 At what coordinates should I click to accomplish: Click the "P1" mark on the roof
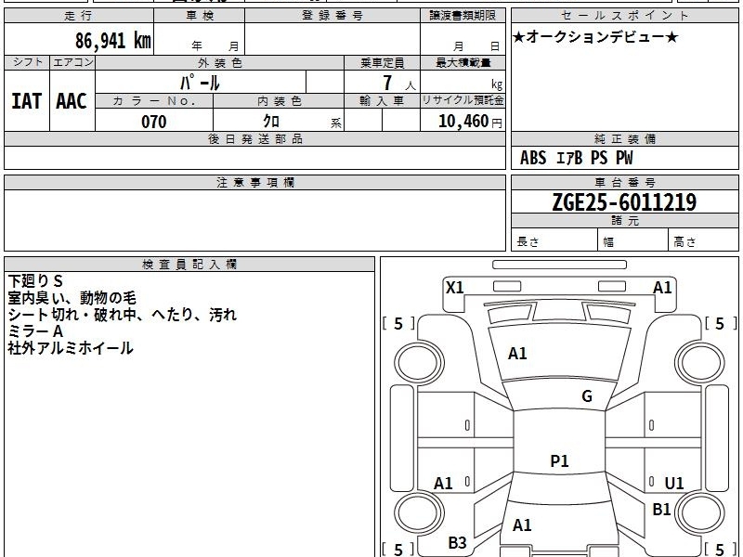click(559, 460)
